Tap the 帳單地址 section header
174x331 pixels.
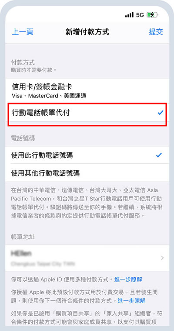23,237
